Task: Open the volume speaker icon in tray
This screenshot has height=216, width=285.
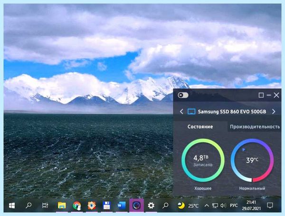Action: [223, 206]
